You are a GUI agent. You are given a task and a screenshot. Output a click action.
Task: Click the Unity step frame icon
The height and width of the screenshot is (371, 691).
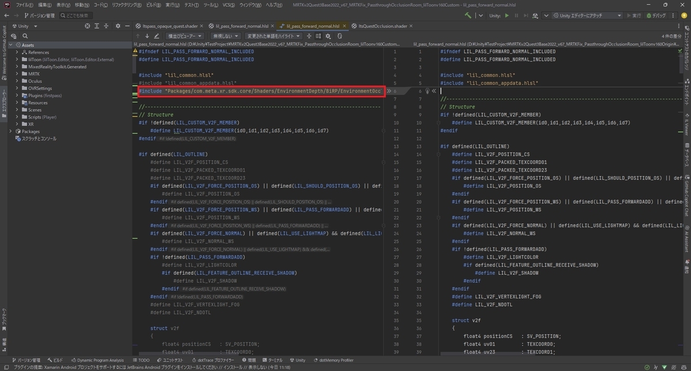point(526,16)
